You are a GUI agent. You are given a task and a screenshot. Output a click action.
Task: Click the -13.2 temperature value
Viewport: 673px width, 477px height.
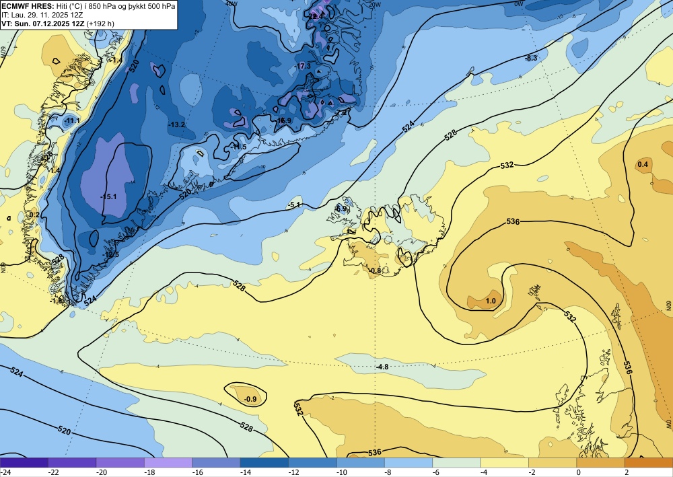click(176, 125)
